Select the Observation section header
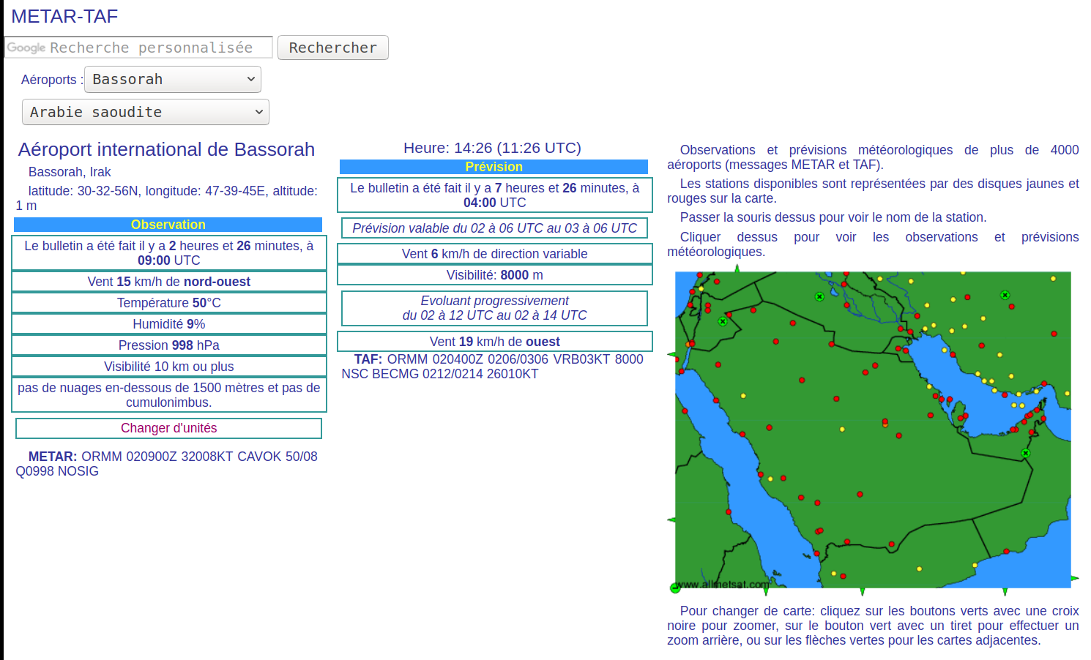 click(x=168, y=225)
